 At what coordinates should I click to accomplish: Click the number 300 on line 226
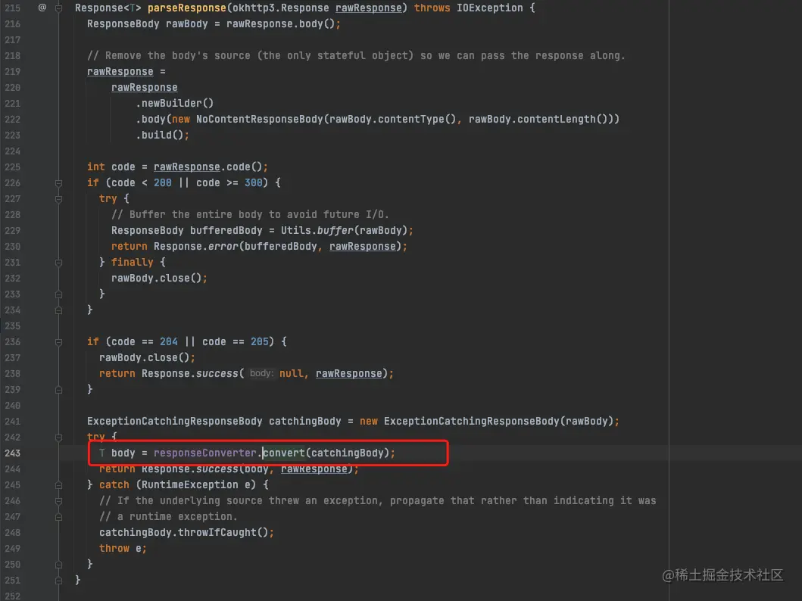tap(253, 183)
